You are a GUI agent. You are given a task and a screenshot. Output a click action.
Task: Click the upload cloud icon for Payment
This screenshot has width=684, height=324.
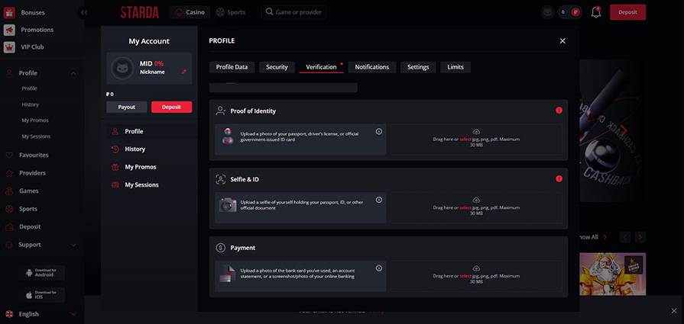[x=476, y=268]
